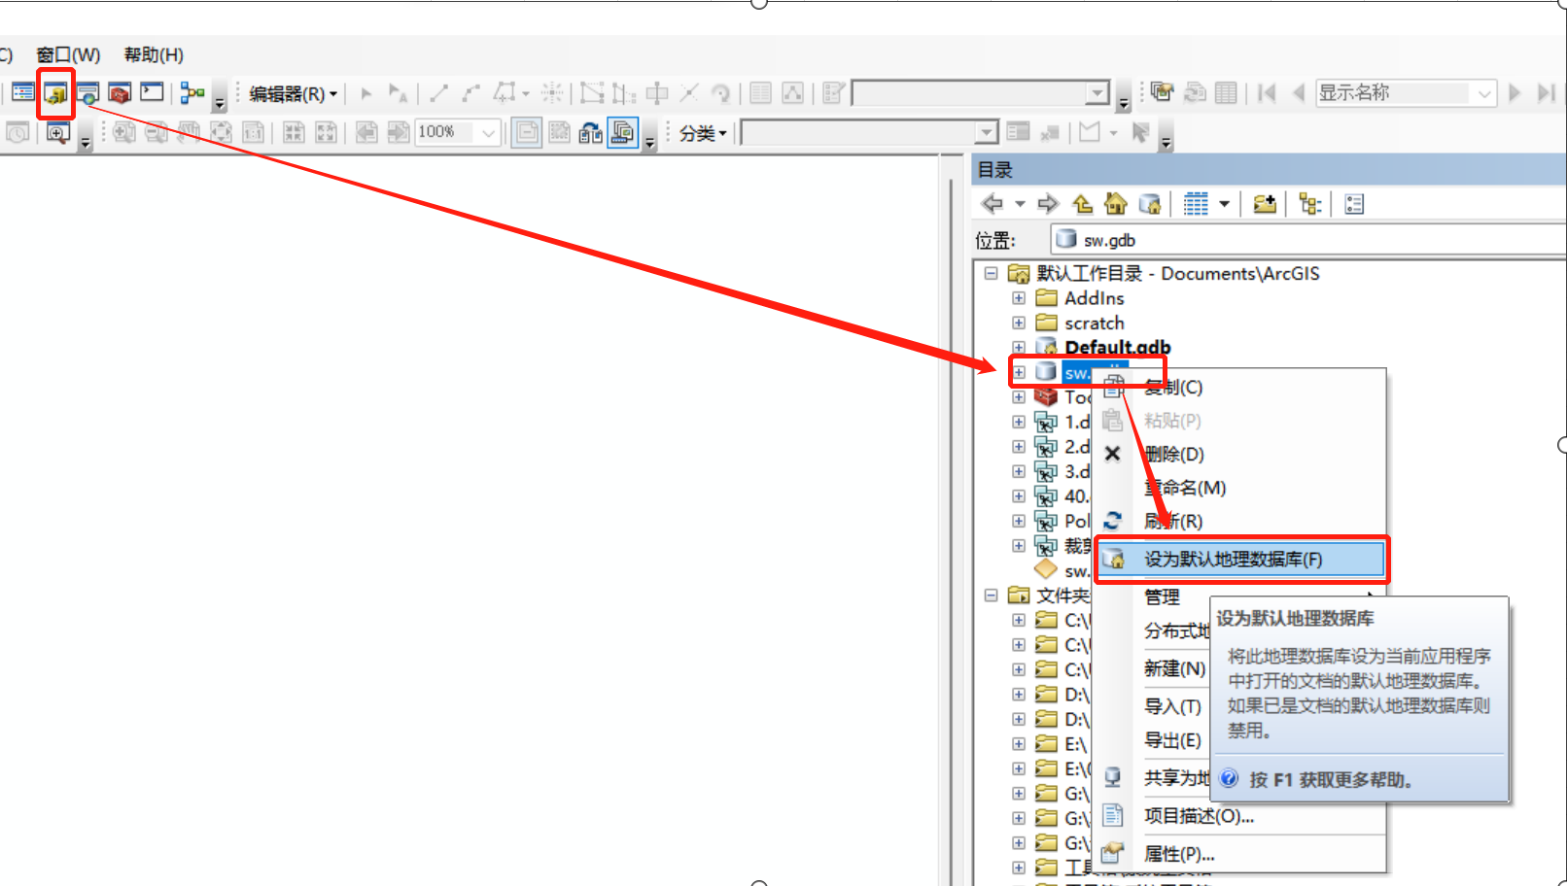Open the catalog Back history dropdown arrow

(x=1020, y=204)
